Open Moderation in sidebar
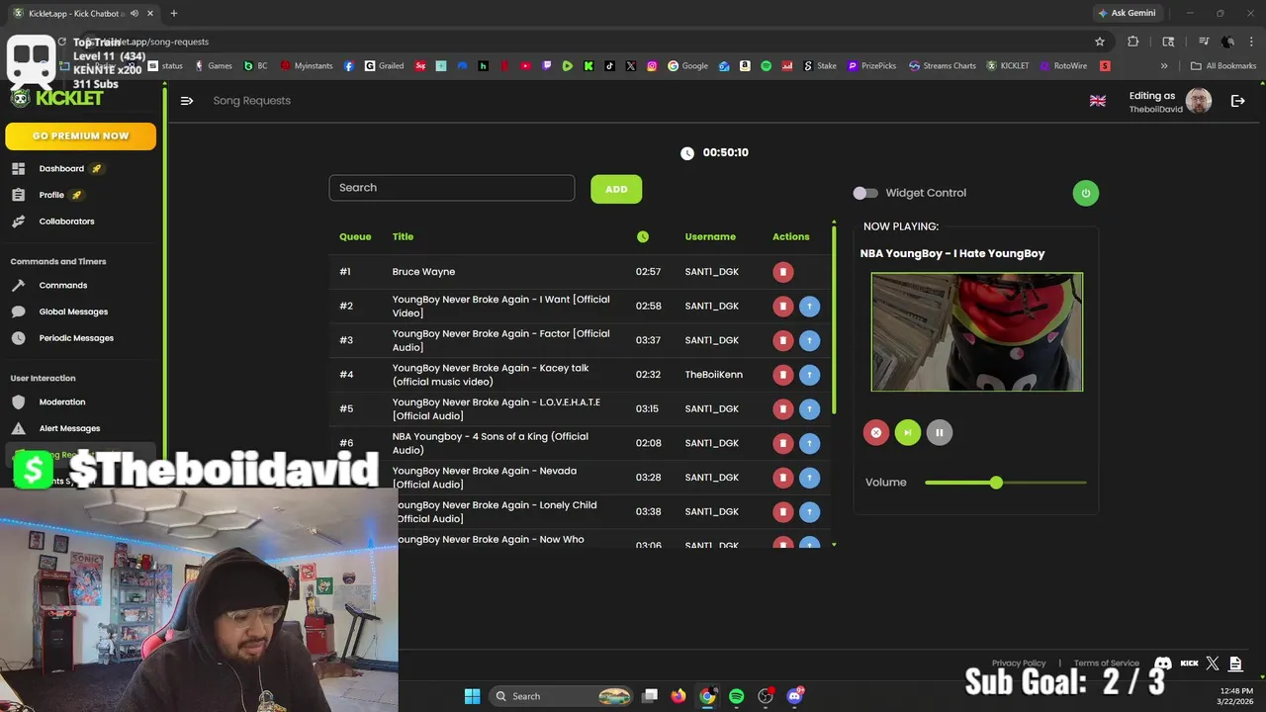Screen dimensions: 1266x712 62,402
